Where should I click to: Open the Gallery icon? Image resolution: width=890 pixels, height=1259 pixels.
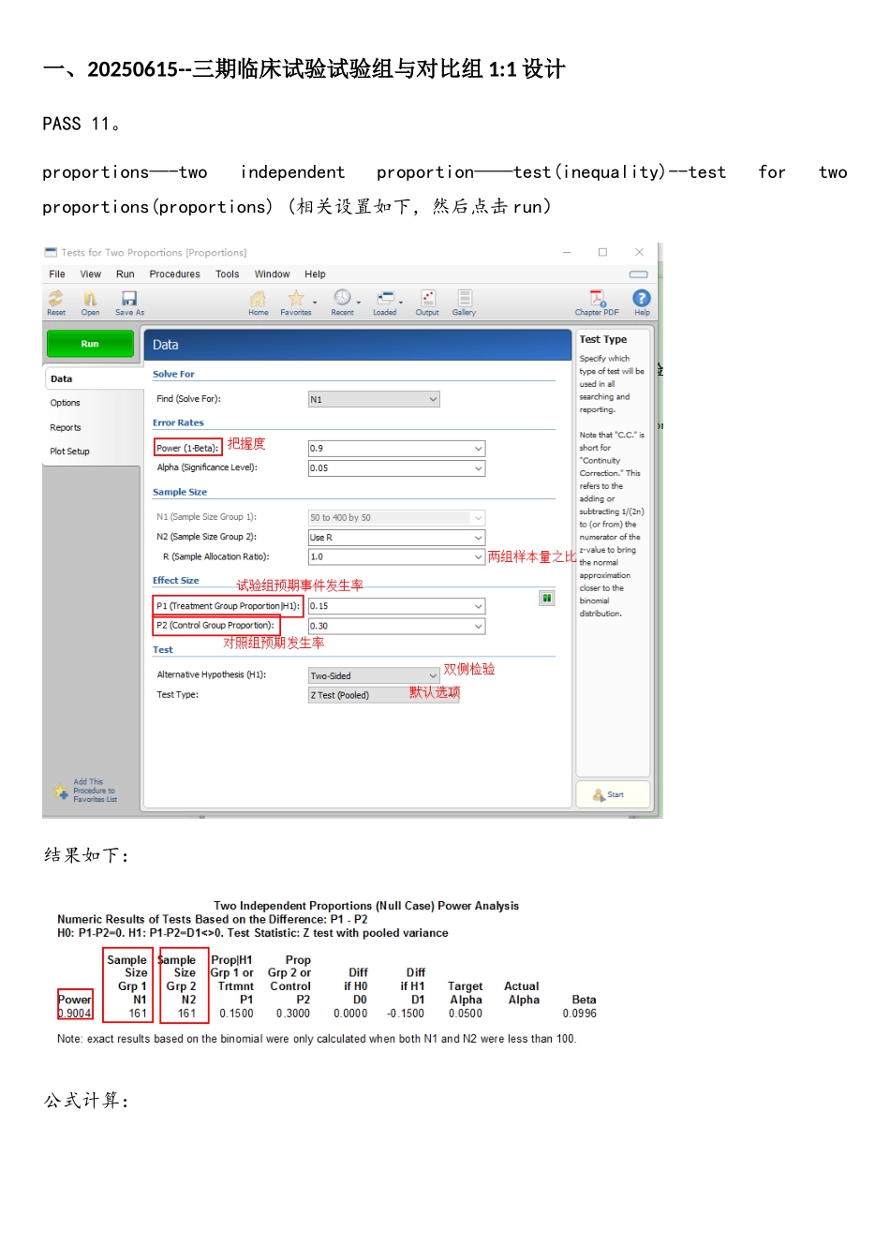(464, 303)
